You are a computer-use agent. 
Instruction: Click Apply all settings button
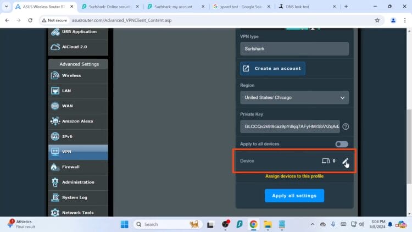point(294,196)
